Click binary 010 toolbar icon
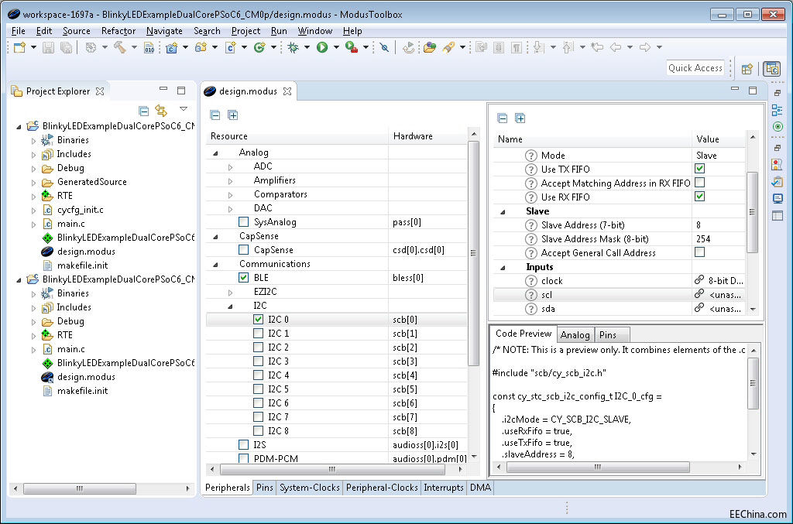The height and width of the screenshot is (524, 793). (149, 47)
